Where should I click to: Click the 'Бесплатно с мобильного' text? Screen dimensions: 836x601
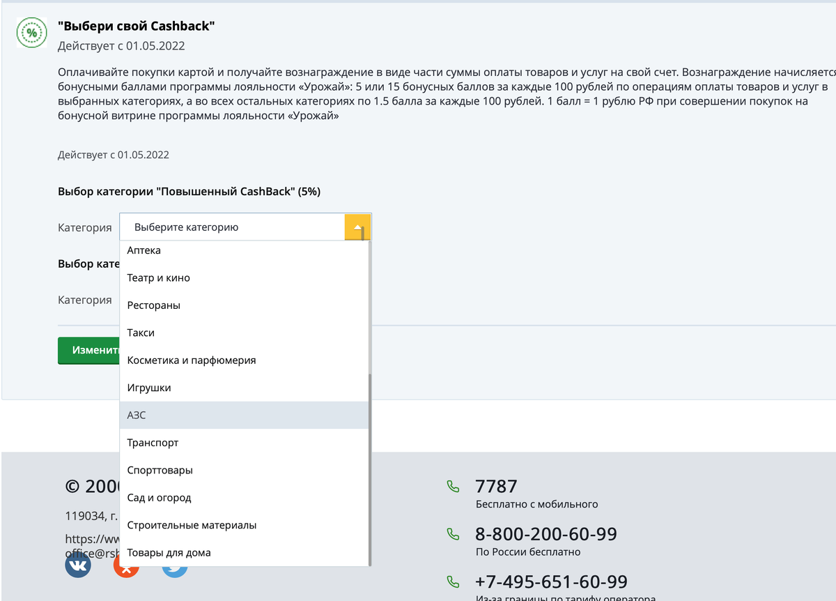coord(536,504)
